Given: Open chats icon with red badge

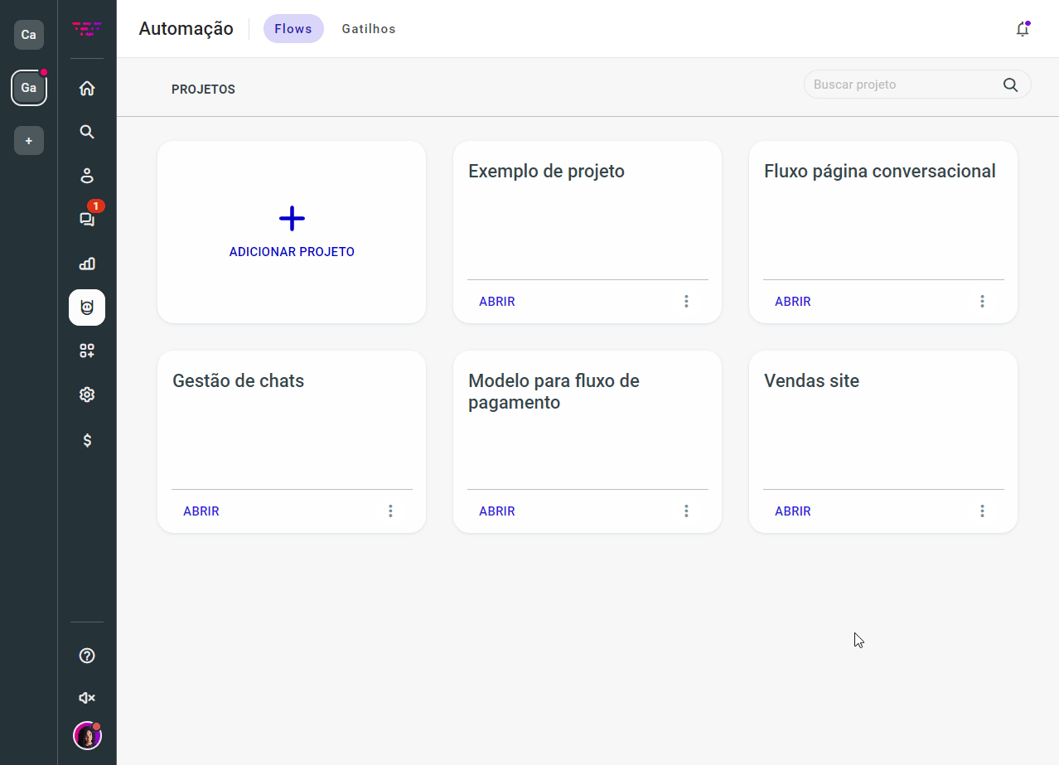Looking at the screenshot, I should (x=87, y=220).
